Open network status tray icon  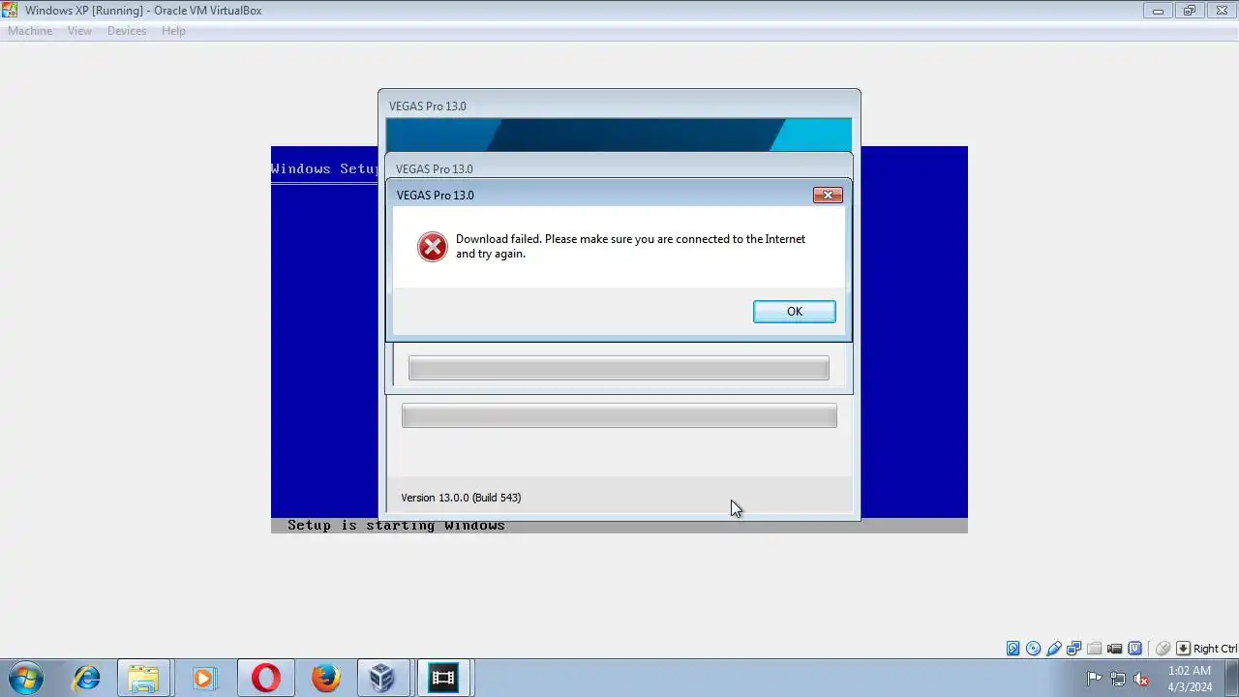click(x=1118, y=679)
